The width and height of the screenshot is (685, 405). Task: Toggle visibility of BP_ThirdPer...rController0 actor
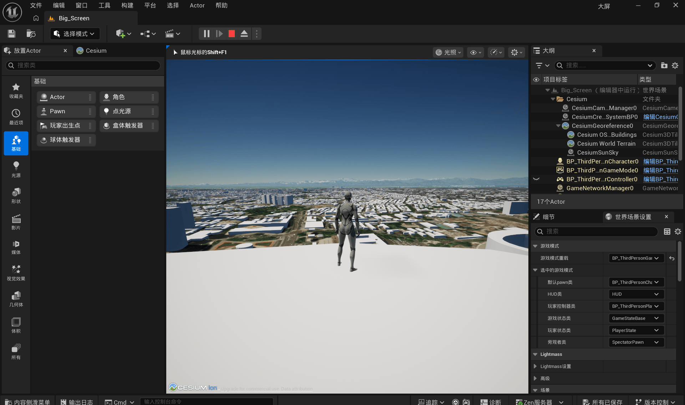(536, 179)
